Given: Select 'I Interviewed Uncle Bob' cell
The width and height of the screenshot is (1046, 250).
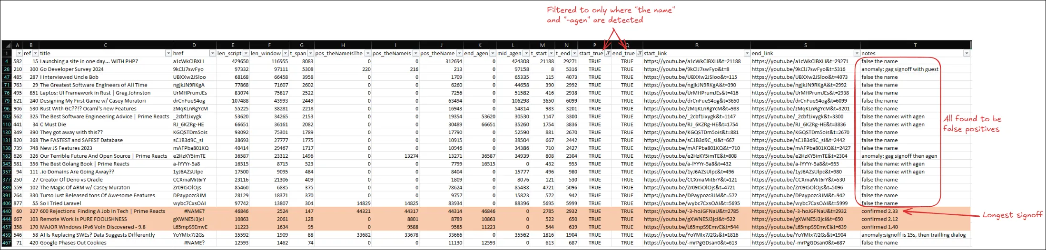Looking at the screenshot, I should [105, 77].
